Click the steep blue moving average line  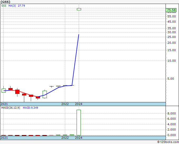coord(75,60)
